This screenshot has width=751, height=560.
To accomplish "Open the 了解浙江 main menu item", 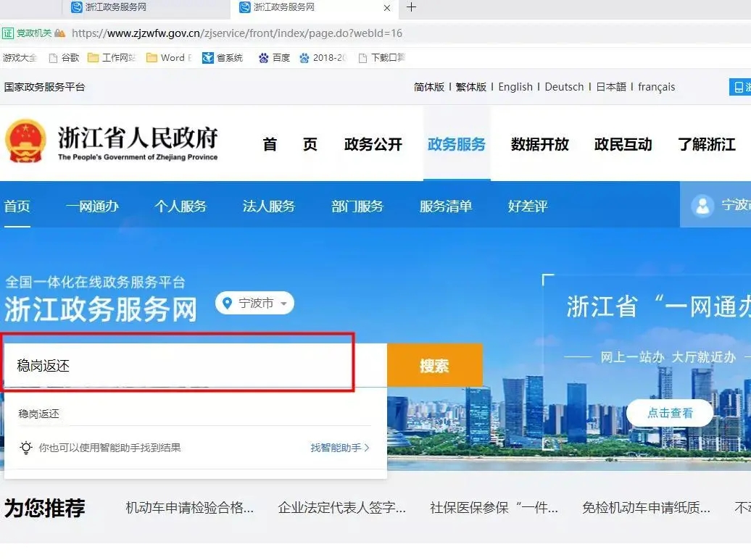I will (x=707, y=144).
